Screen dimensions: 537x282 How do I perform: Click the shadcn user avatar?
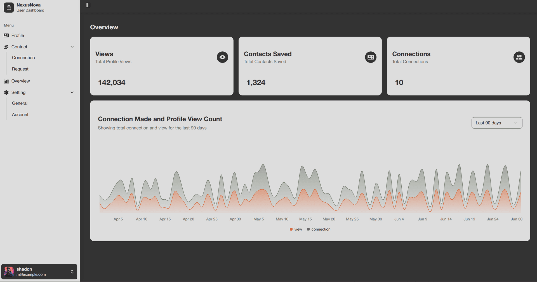pyautogui.click(x=9, y=272)
